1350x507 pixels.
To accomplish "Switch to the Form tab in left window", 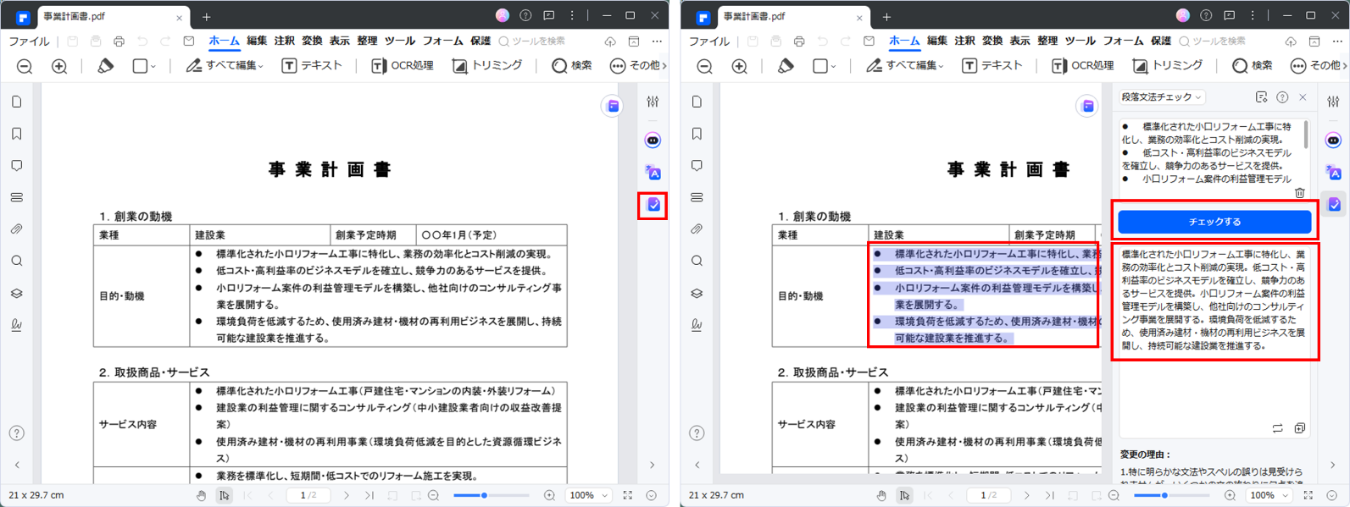I will pos(443,41).
